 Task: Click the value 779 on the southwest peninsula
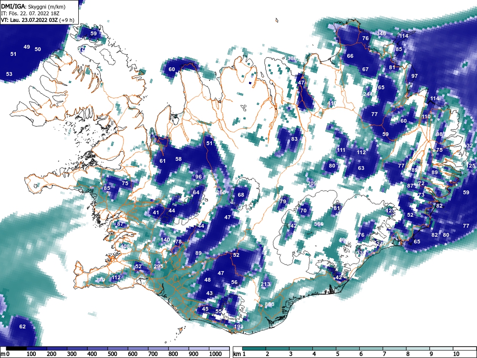tap(100, 280)
